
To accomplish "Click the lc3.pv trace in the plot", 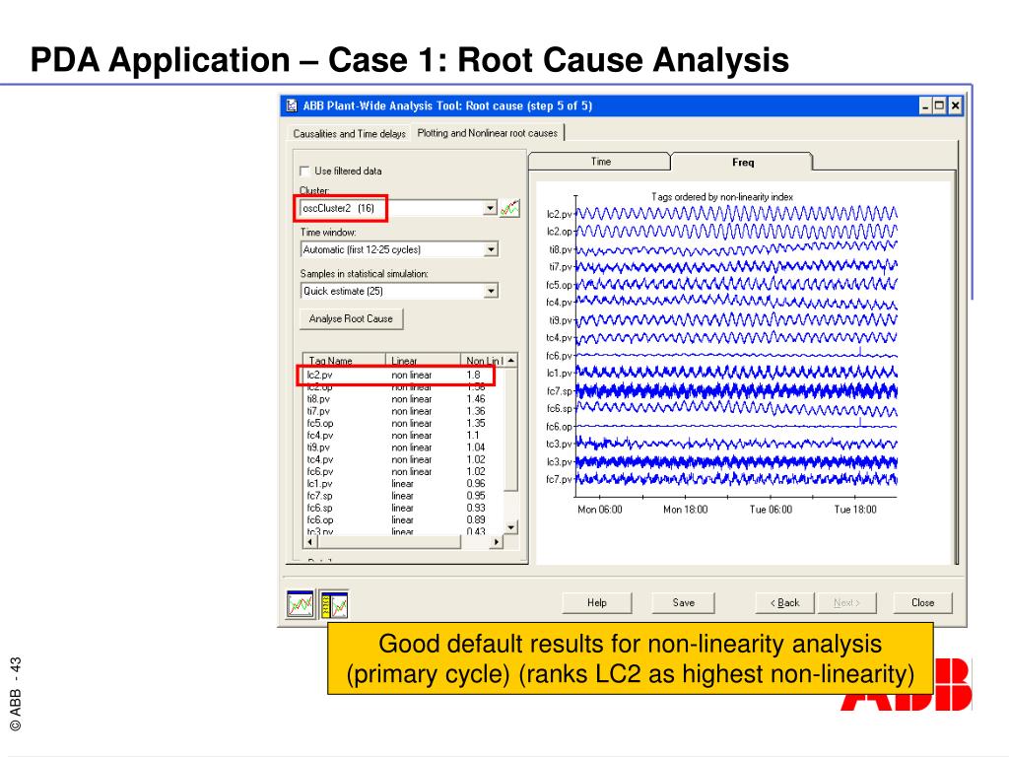I will pos(736,461).
